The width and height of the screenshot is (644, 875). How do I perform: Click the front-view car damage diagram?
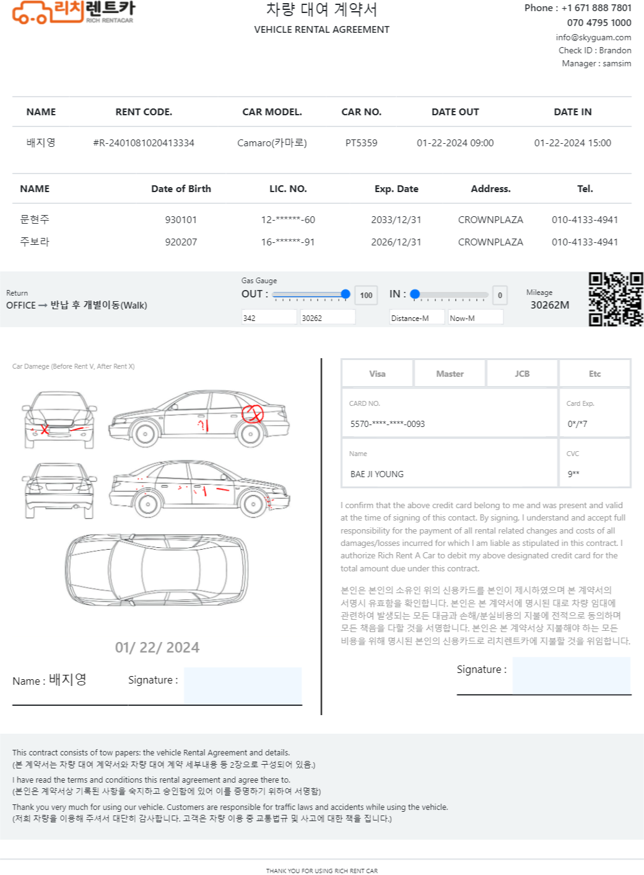pos(59,420)
